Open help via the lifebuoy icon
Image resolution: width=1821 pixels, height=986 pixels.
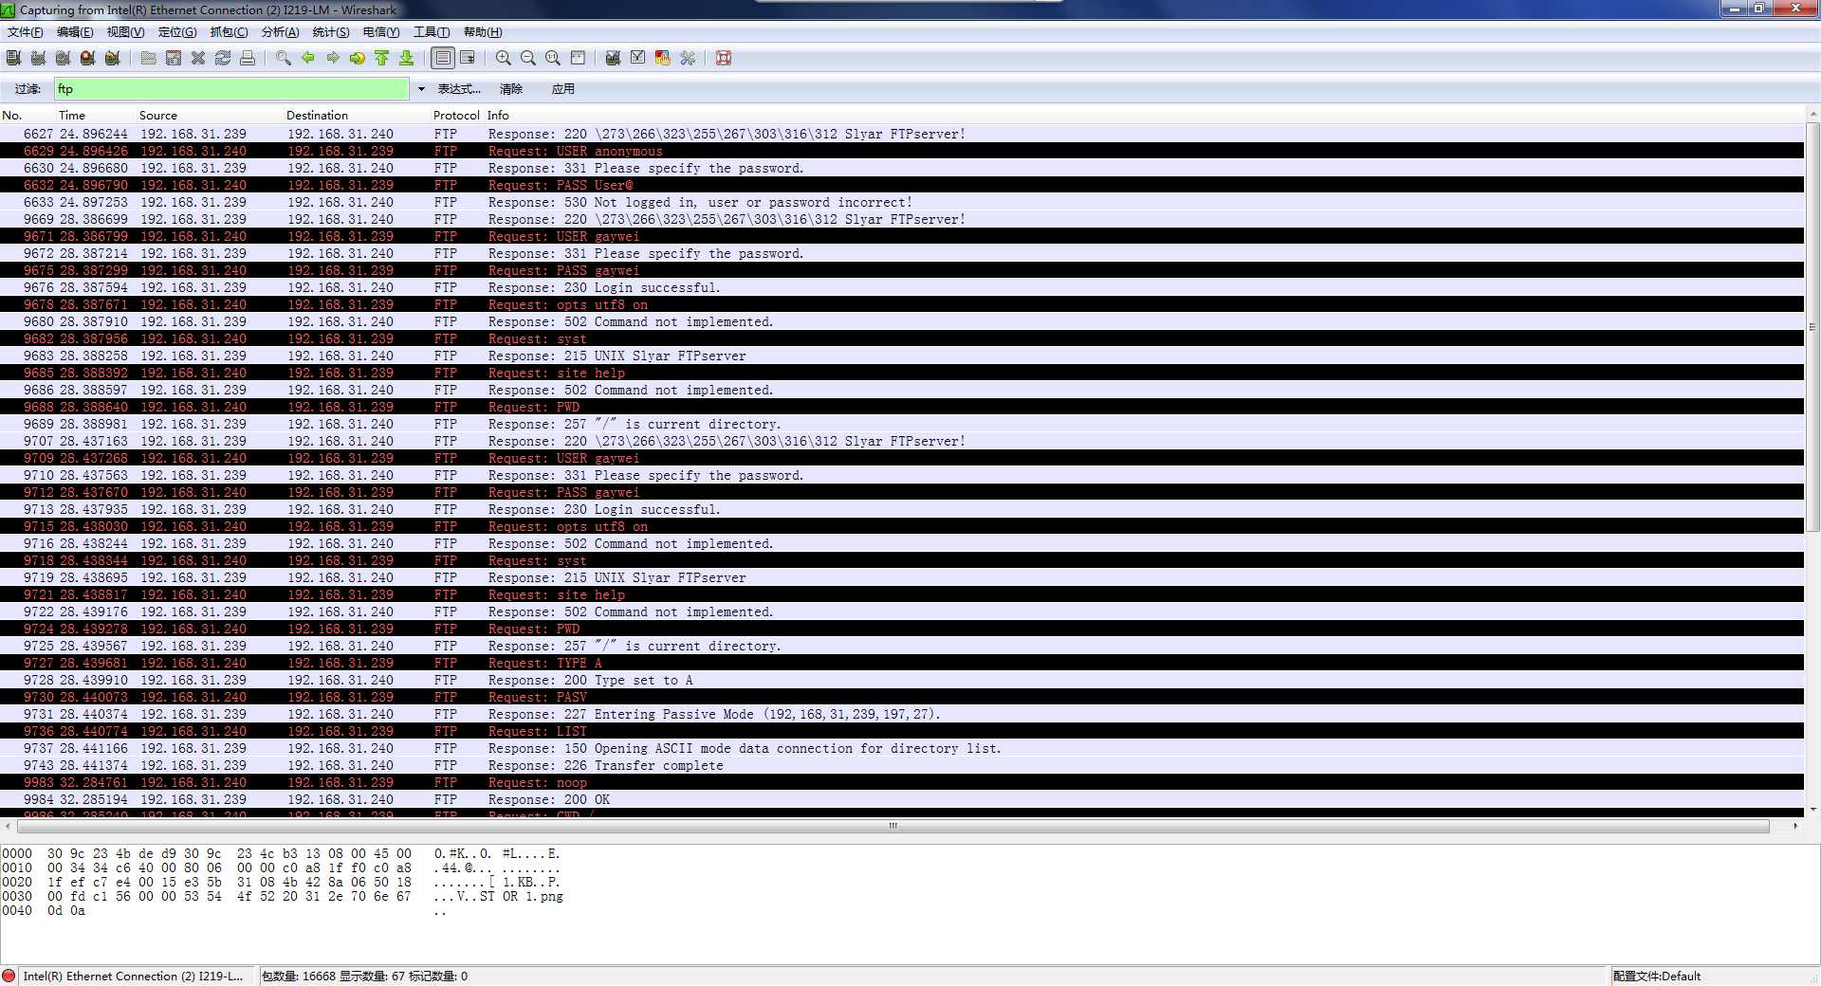(724, 58)
